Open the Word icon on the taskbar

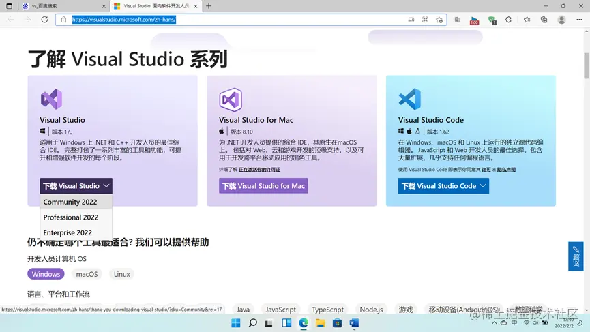click(354, 323)
